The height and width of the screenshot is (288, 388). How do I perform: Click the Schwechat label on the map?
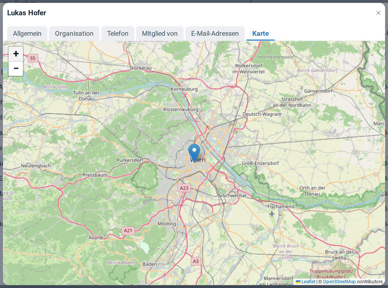coord(235,195)
